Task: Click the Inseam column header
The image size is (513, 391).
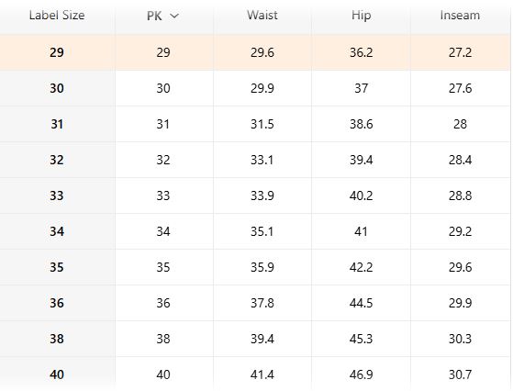Action: point(460,16)
